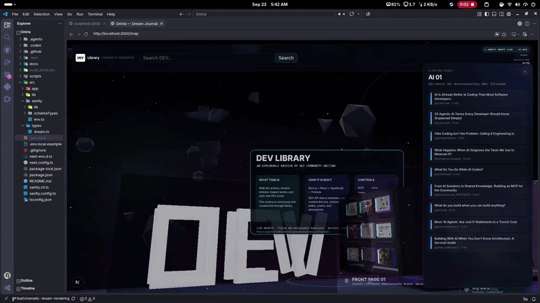Expand the .codex folder

coord(39,45)
